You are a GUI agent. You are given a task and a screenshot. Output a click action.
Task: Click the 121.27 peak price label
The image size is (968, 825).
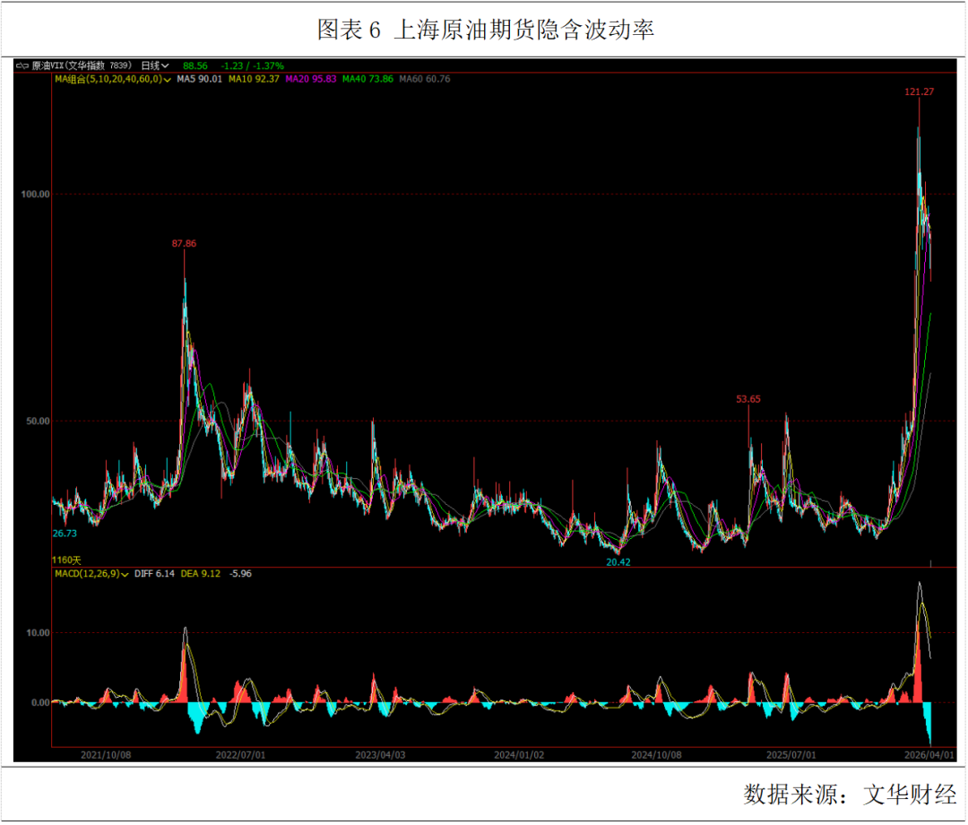click(x=920, y=92)
